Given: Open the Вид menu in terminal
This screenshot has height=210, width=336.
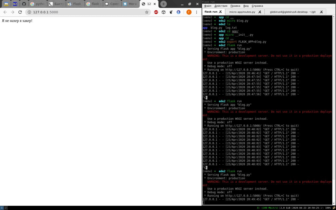Looking at the screenshot, I should [x=246, y=6].
